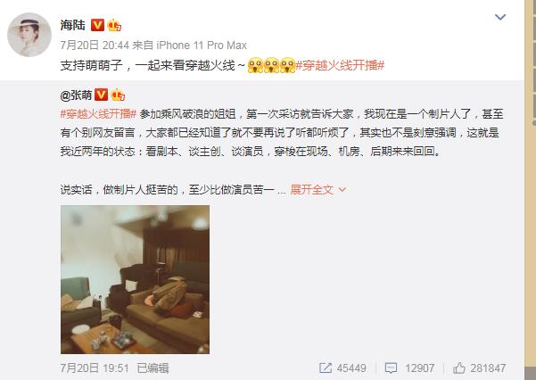Click the comment speech bubble icon
Image resolution: width=536 pixels, height=380 pixels.
coord(391,368)
